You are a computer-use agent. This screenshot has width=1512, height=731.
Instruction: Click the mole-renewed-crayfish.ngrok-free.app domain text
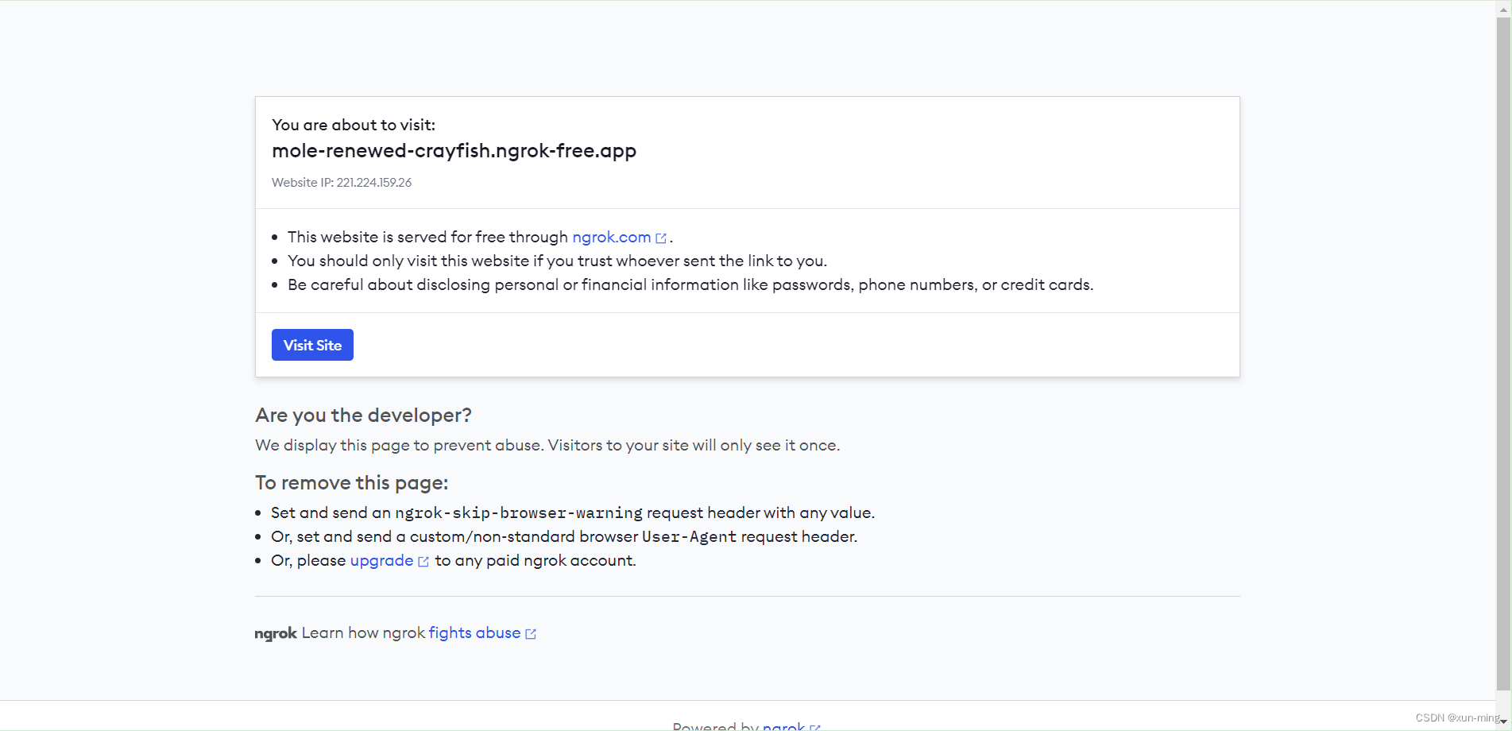click(x=454, y=151)
